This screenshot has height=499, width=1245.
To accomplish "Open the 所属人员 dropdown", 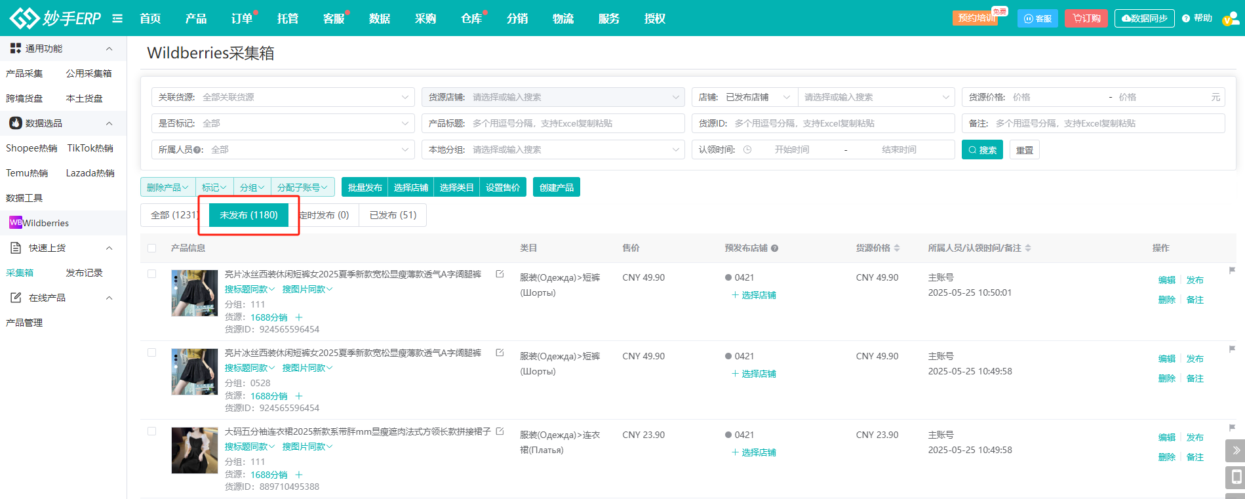I will point(283,150).
